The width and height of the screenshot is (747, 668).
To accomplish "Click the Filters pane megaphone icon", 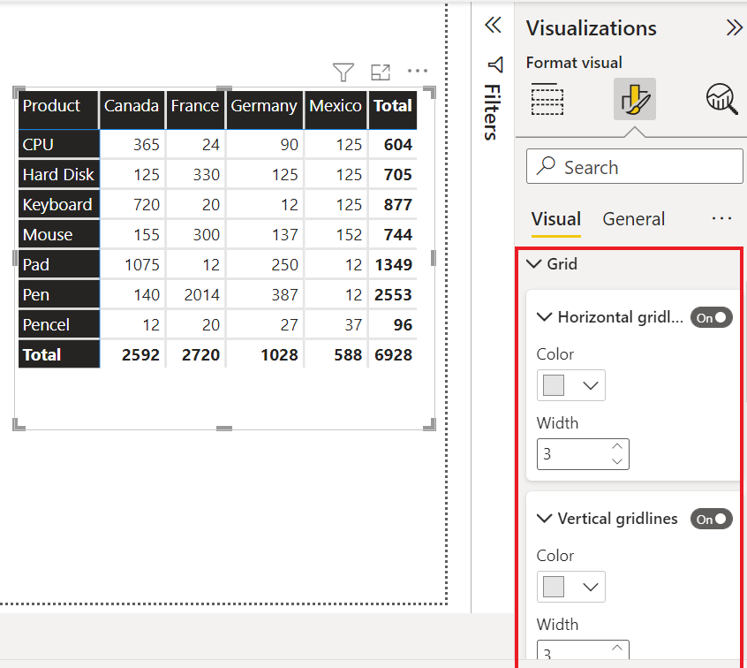I will [x=495, y=65].
